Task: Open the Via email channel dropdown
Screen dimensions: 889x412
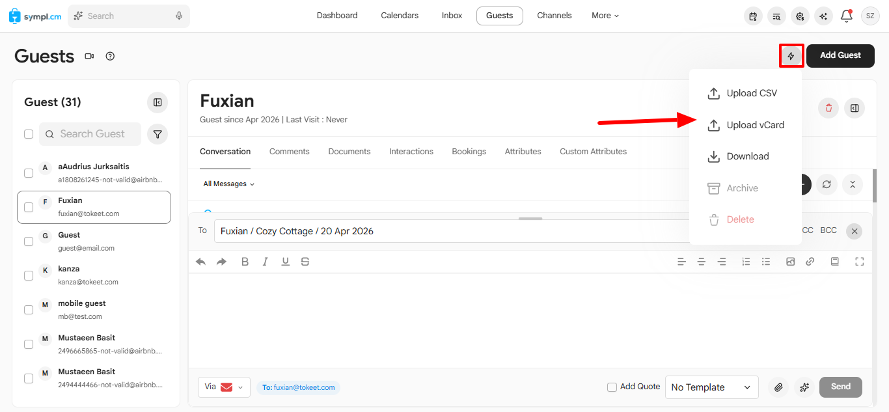Action: (x=224, y=387)
